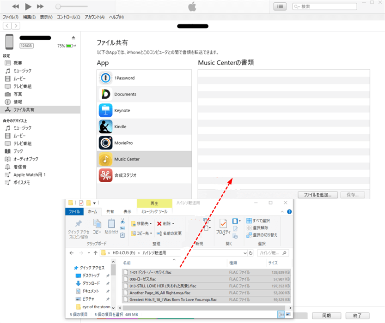
Task: Select ミュージック under 設定 in sidebar
Action: point(22,71)
